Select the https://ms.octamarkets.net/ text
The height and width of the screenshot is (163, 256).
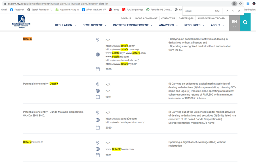(x=122, y=60)
